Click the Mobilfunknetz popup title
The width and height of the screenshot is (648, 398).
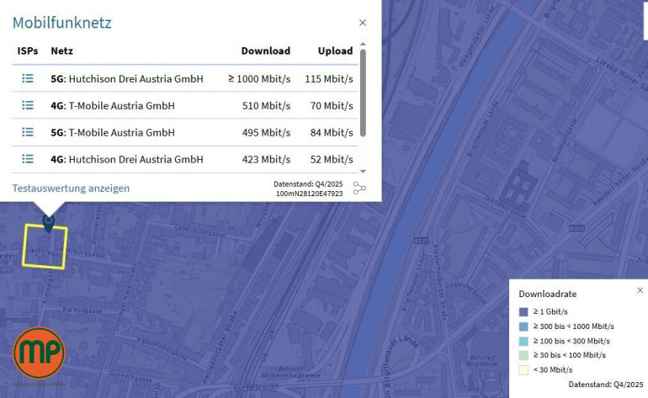point(62,23)
